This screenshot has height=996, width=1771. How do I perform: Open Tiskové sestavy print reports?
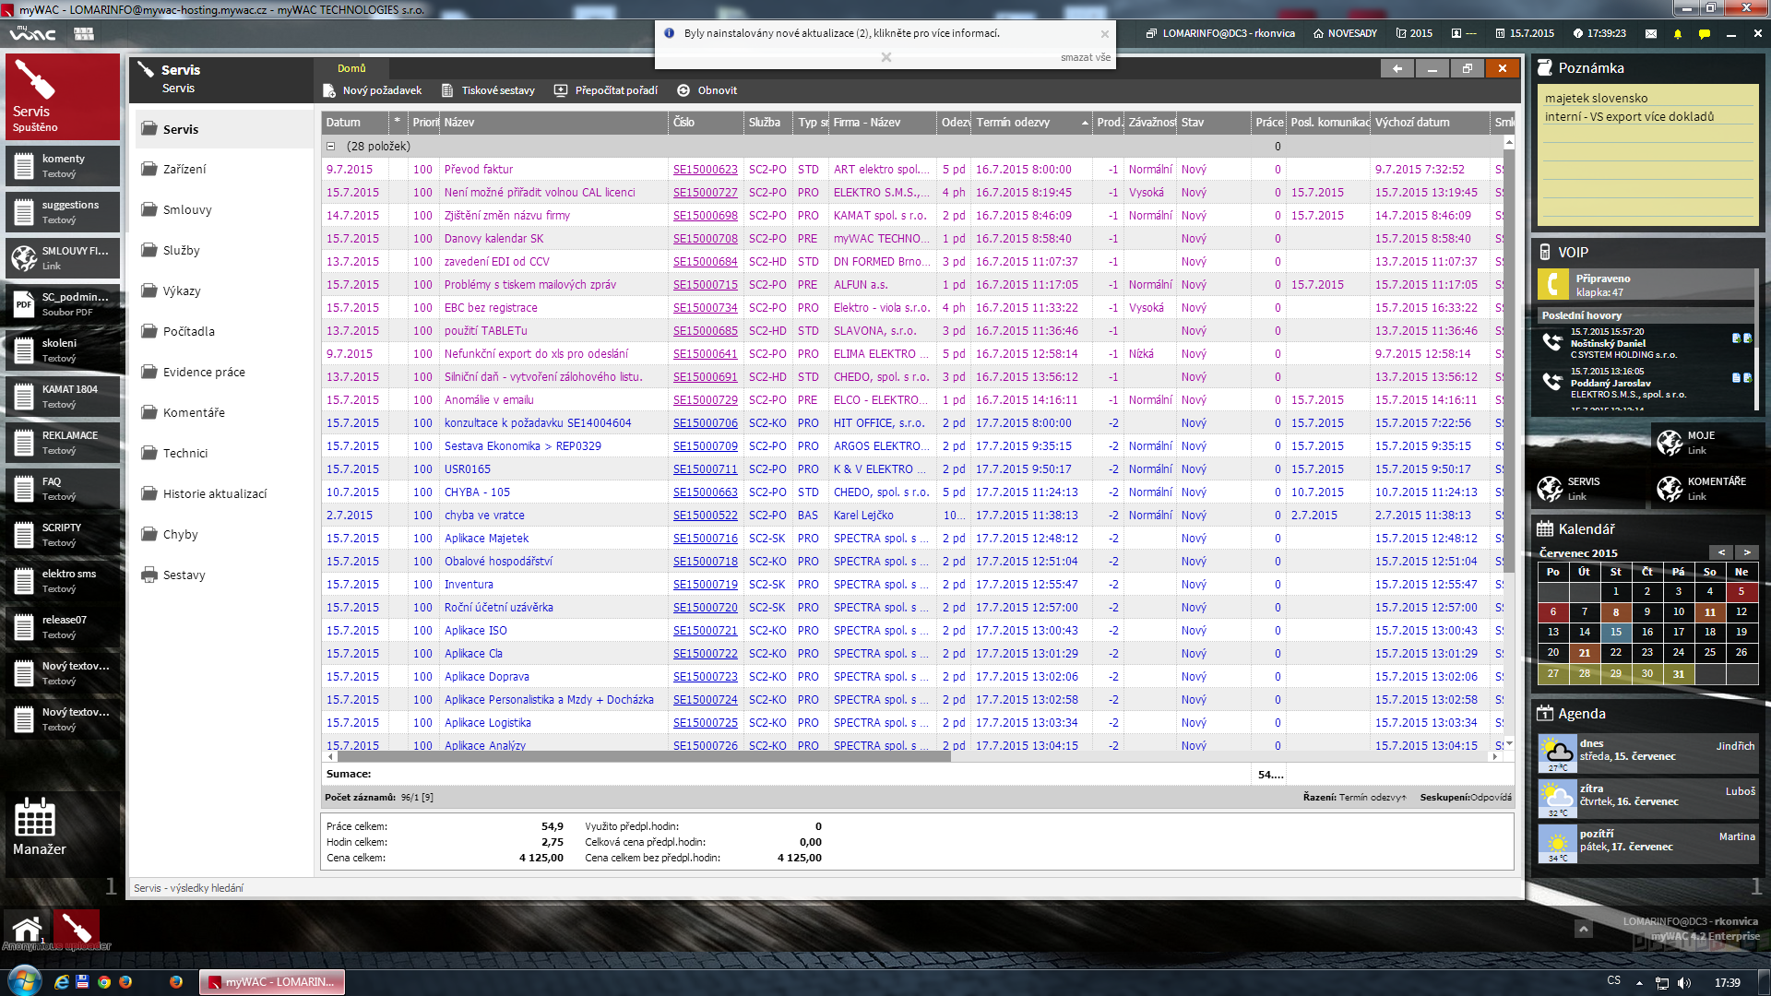488,90
